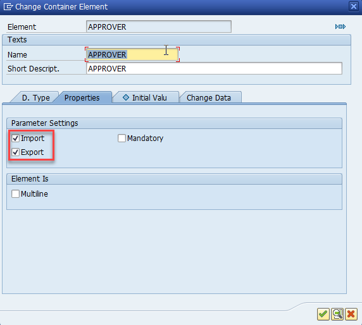Screen dimensions: 362x325
Task: Uncheck the Import checkbox
Action: coord(15,138)
